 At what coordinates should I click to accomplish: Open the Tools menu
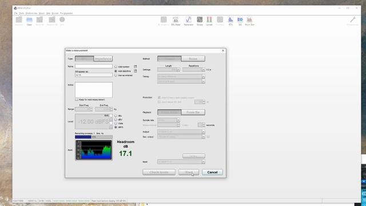[22, 13]
